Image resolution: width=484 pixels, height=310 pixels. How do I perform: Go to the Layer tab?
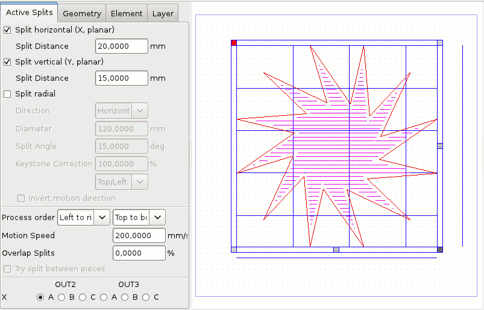pyautogui.click(x=163, y=13)
